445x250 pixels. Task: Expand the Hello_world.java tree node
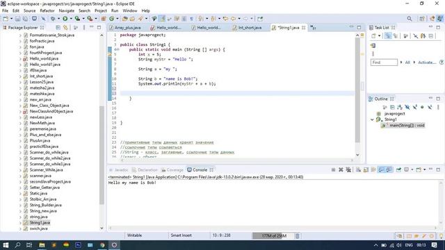pos(20,58)
